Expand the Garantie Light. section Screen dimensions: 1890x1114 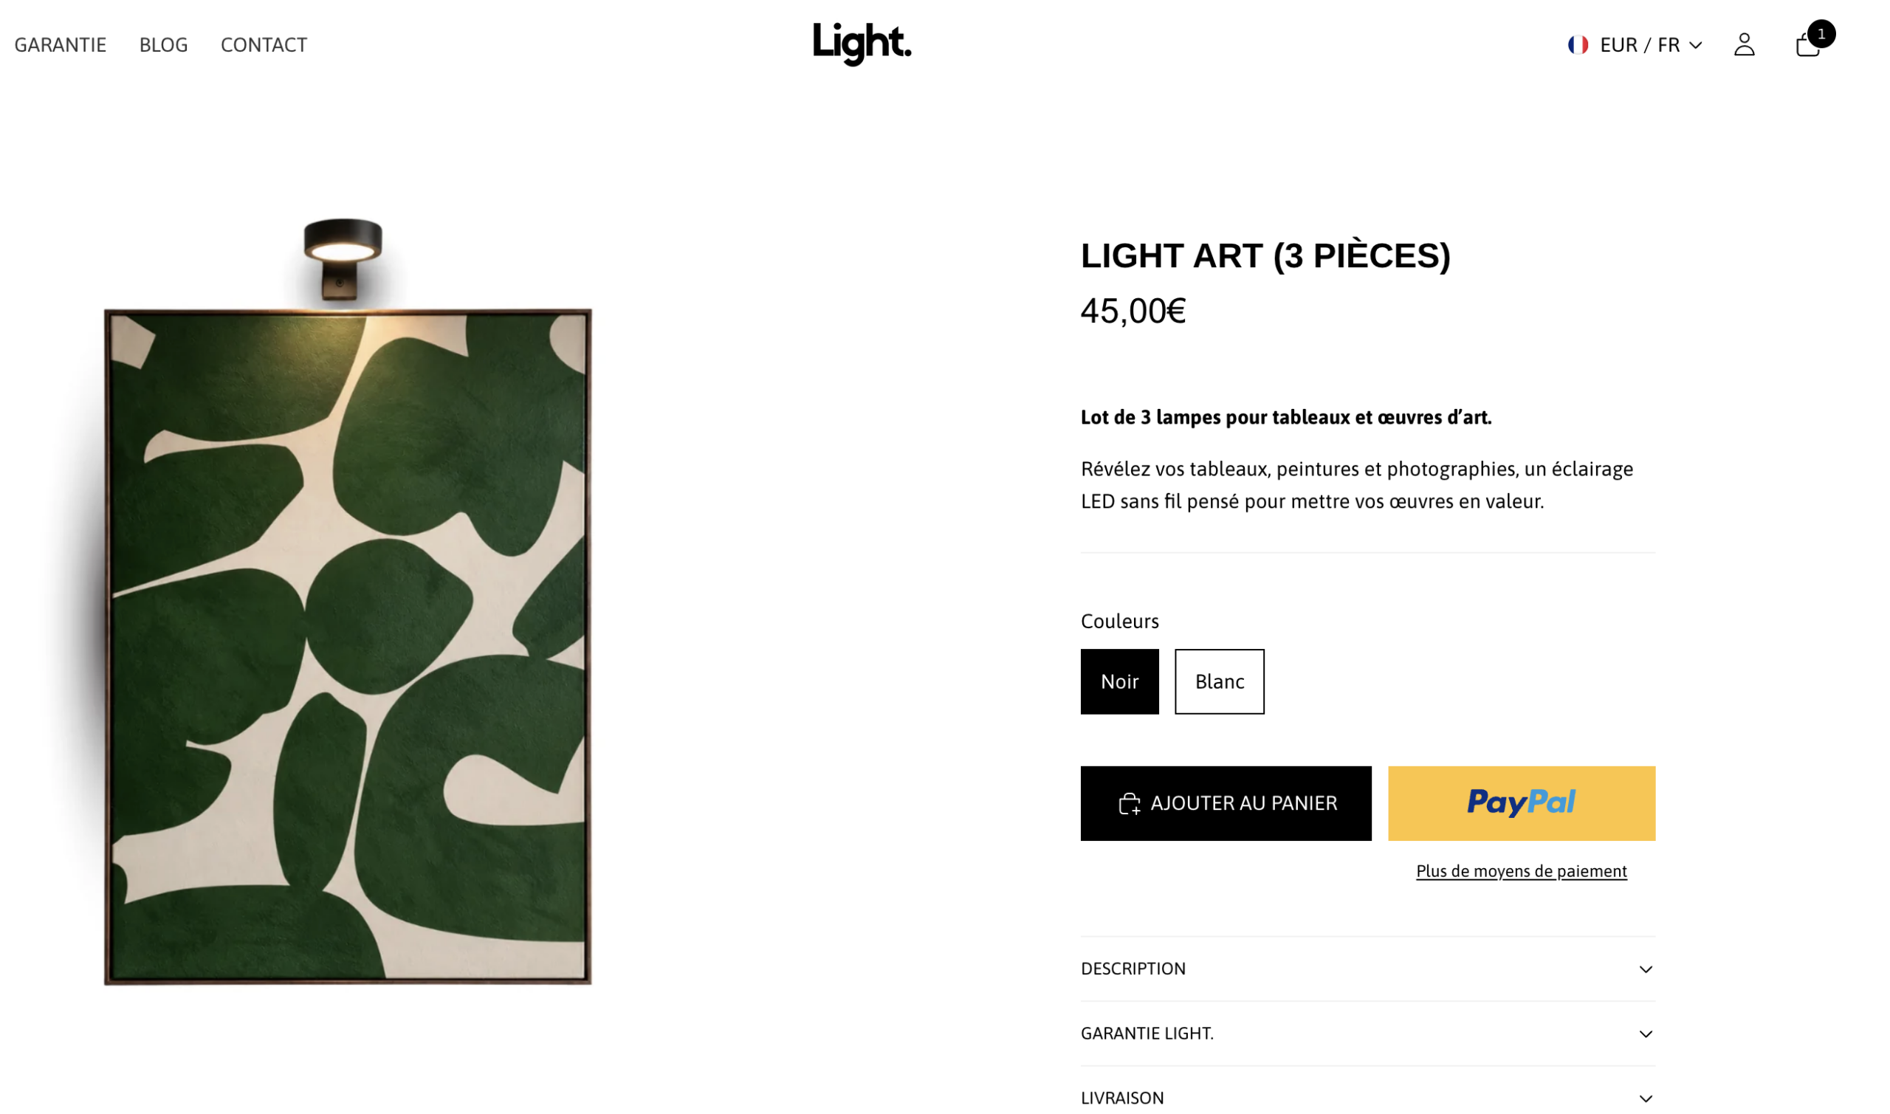1367,1033
